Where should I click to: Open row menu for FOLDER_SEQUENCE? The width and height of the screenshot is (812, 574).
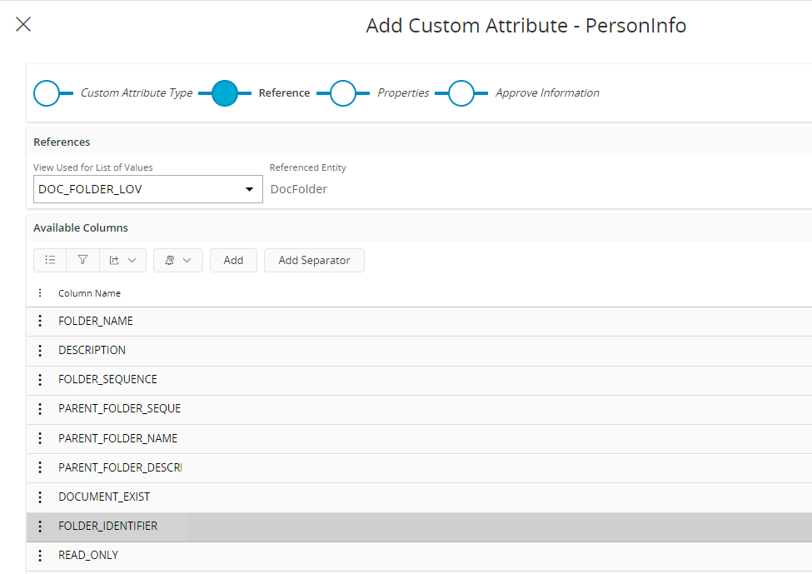point(40,379)
